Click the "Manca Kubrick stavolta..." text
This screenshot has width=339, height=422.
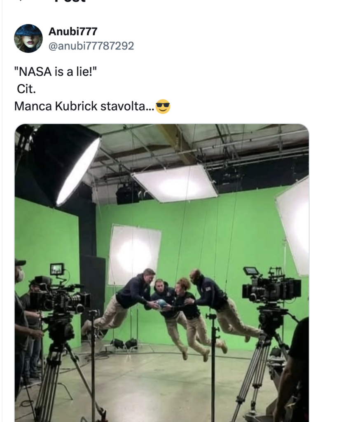84,106
